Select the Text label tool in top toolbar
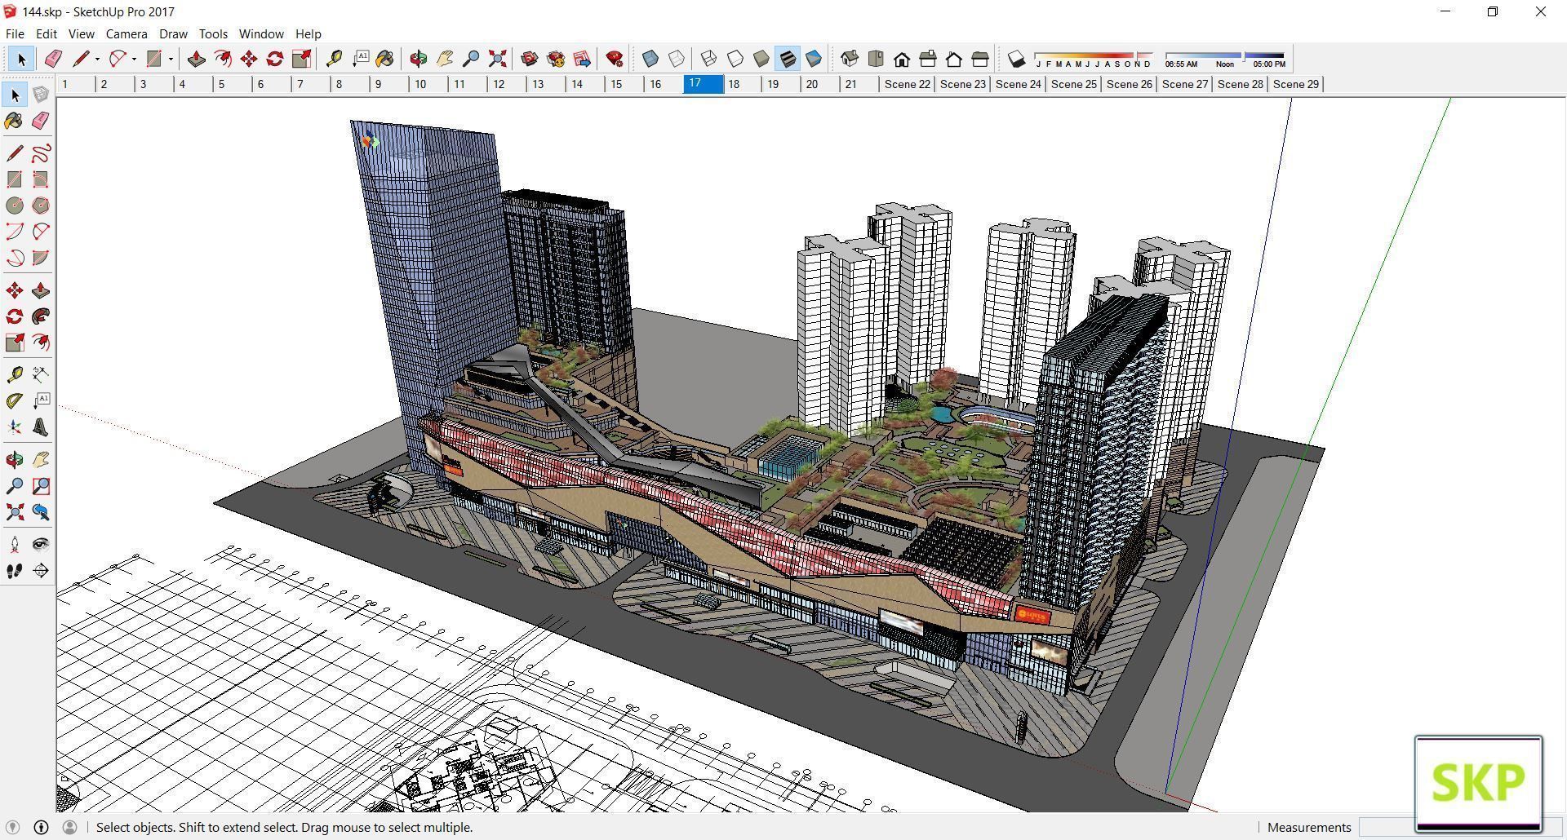This screenshot has width=1567, height=840. (x=360, y=59)
